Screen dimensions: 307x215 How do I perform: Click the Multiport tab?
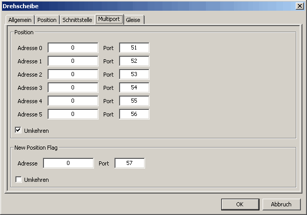coord(109,19)
